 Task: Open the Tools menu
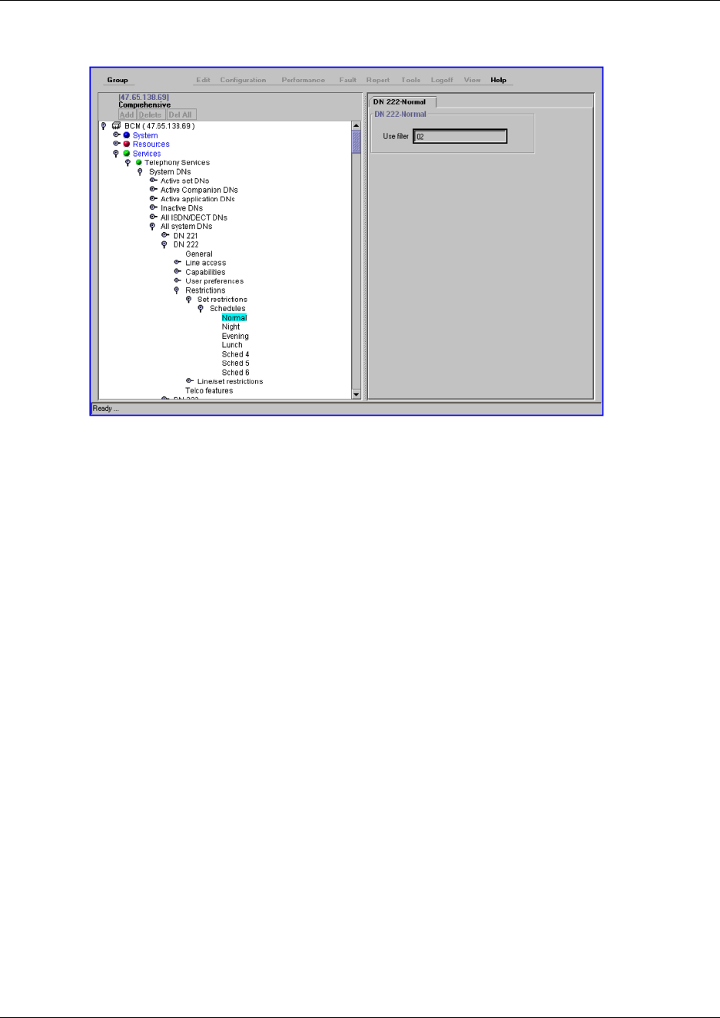click(411, 80)
